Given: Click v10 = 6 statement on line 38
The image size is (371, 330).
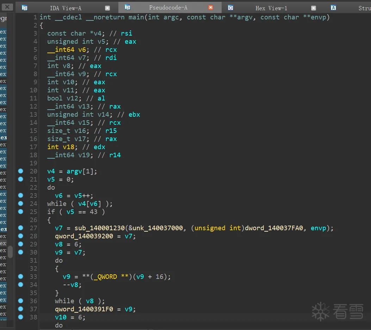Looking at the screenshot, I should [70, 317].
